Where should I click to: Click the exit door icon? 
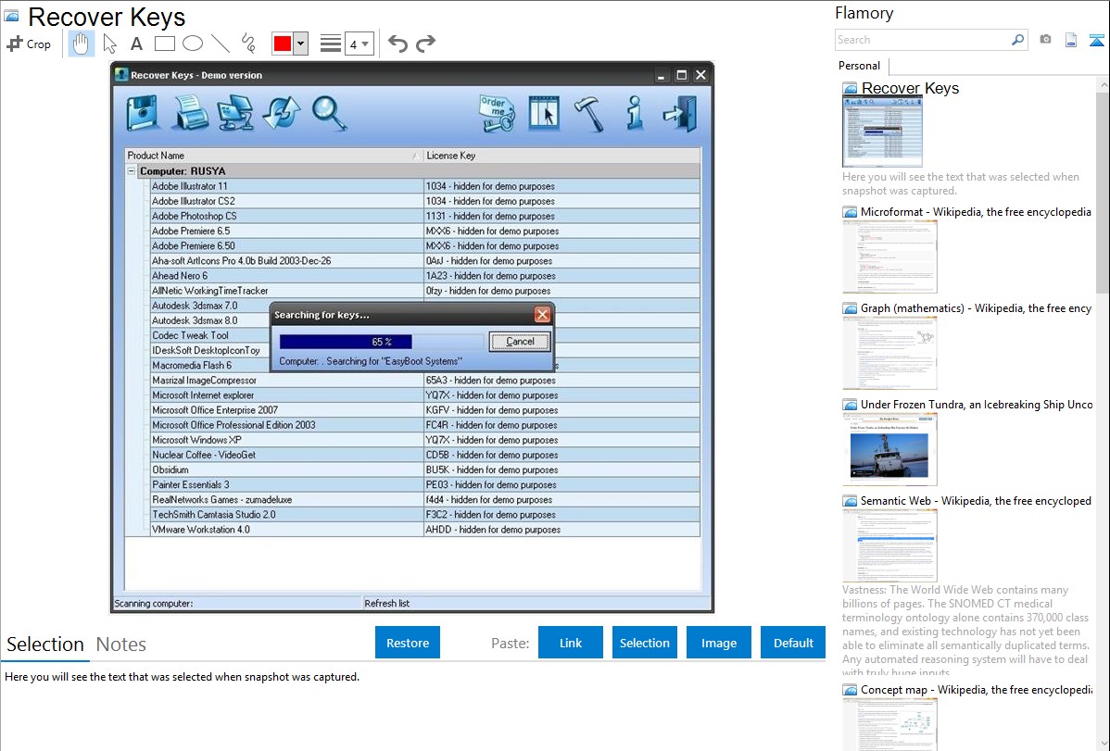[679, 113]
